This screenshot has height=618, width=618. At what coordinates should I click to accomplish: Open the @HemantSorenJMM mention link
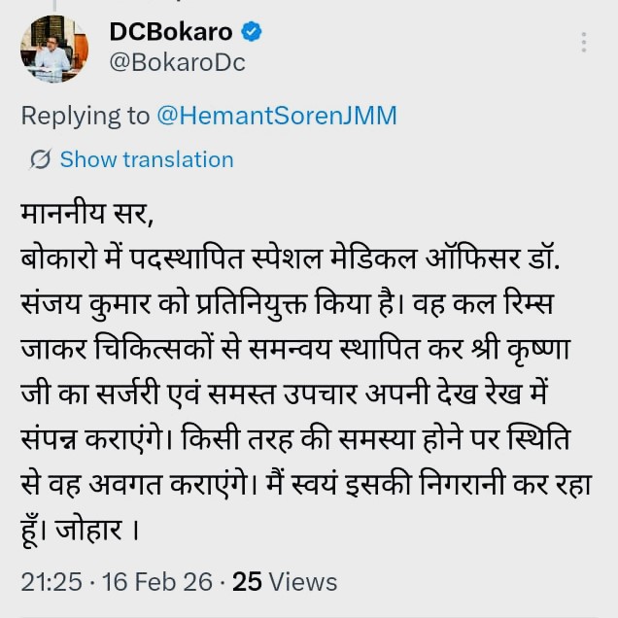[x=276, y=116]
